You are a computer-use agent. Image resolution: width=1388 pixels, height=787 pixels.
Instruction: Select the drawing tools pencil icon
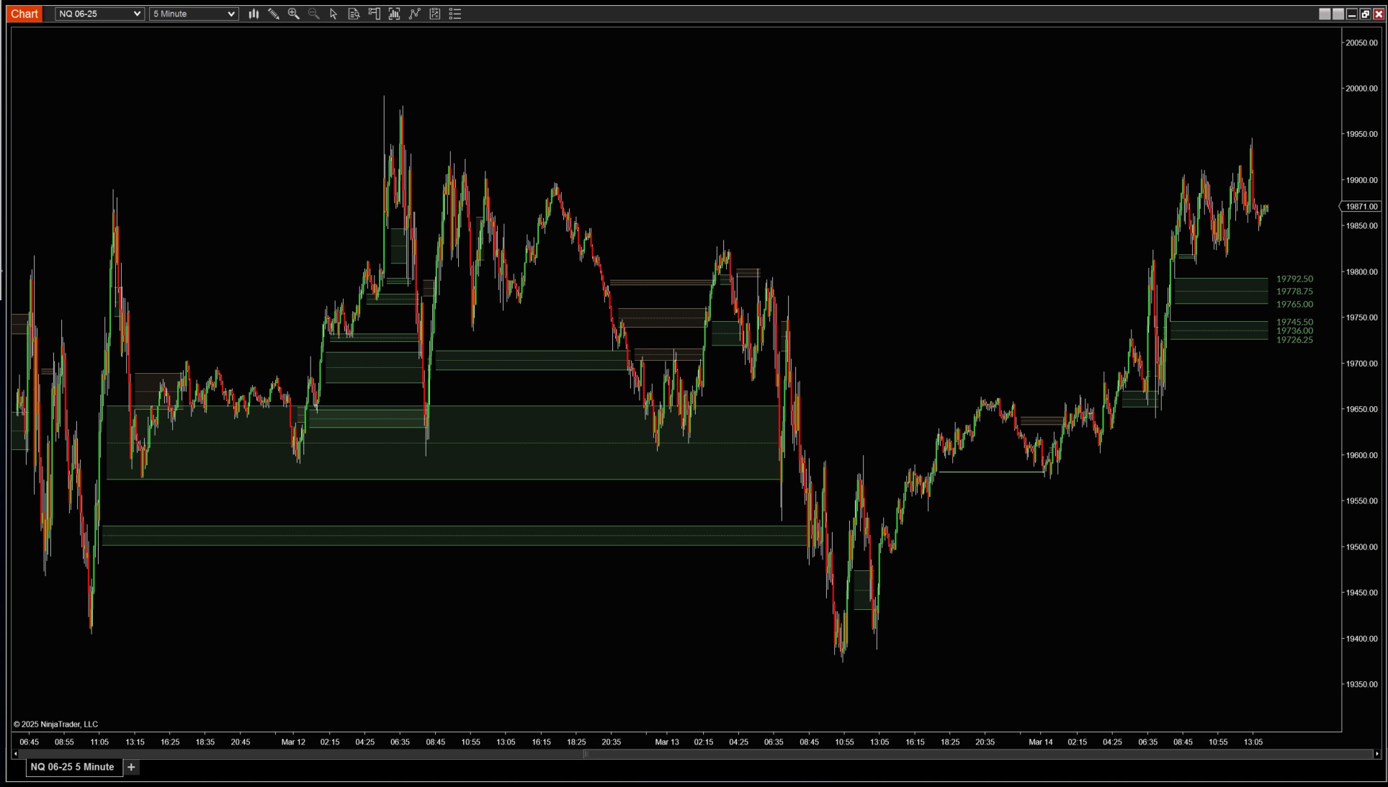(x=274, y=14)
